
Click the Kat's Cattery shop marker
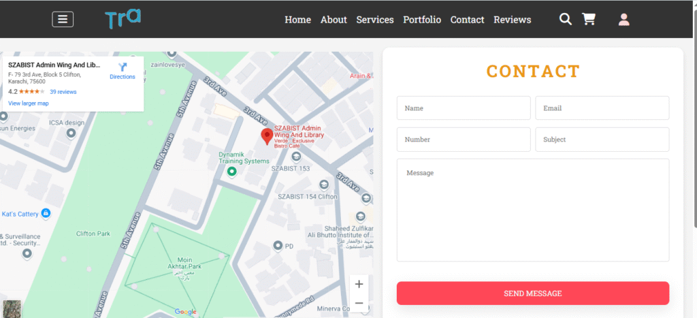click(46, 214)
